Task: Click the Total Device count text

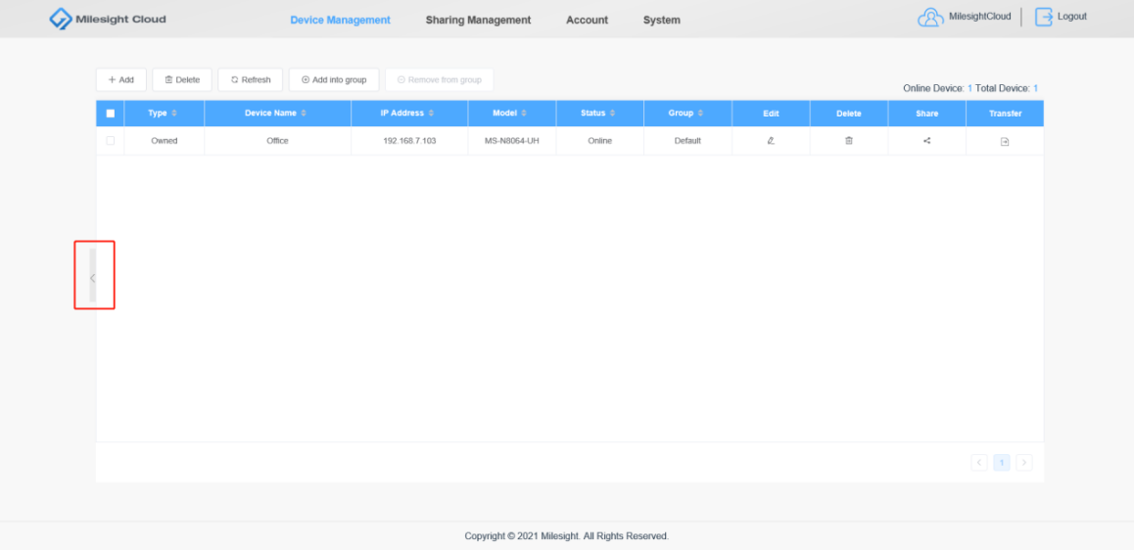Action: coord(1007,88)
